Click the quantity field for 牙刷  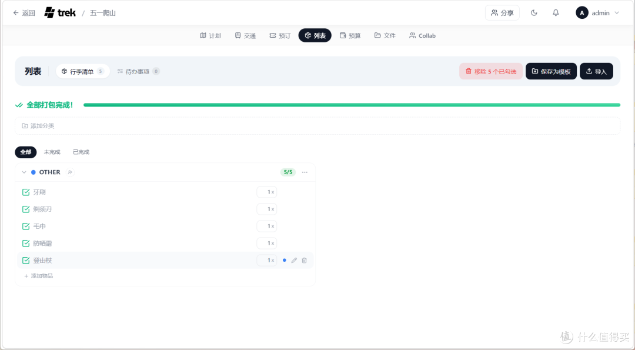point(267,192)
